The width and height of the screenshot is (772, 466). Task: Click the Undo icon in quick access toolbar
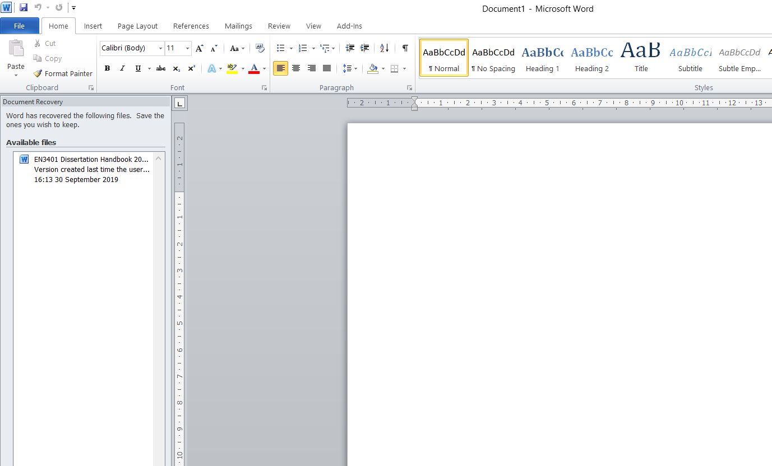point(38,8)
